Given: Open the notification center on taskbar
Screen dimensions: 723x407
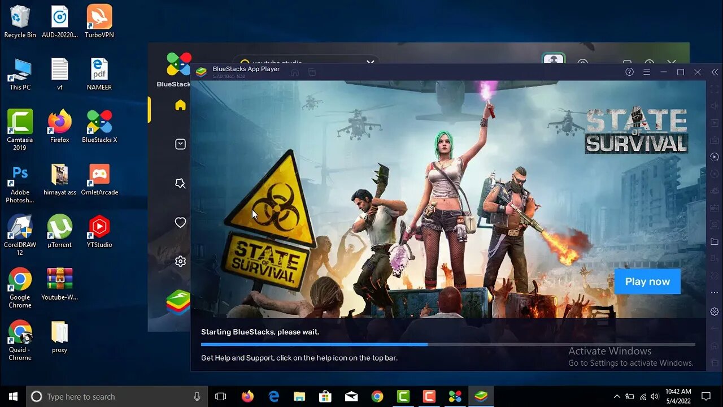Looking at the screenshot, I should click(x=706, y=397).
